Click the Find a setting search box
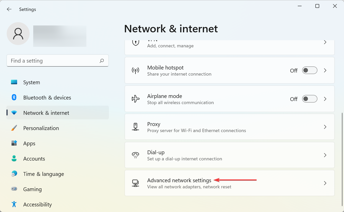This screenshot has width=344, height=212. (x=54, y=61)
